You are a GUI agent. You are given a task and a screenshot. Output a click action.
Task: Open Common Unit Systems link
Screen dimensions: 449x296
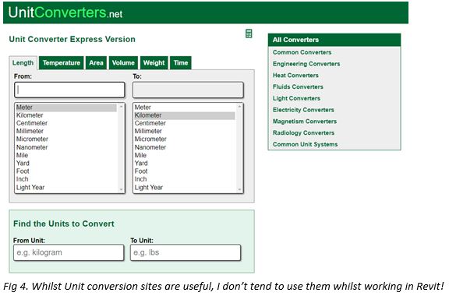(305, 144)
